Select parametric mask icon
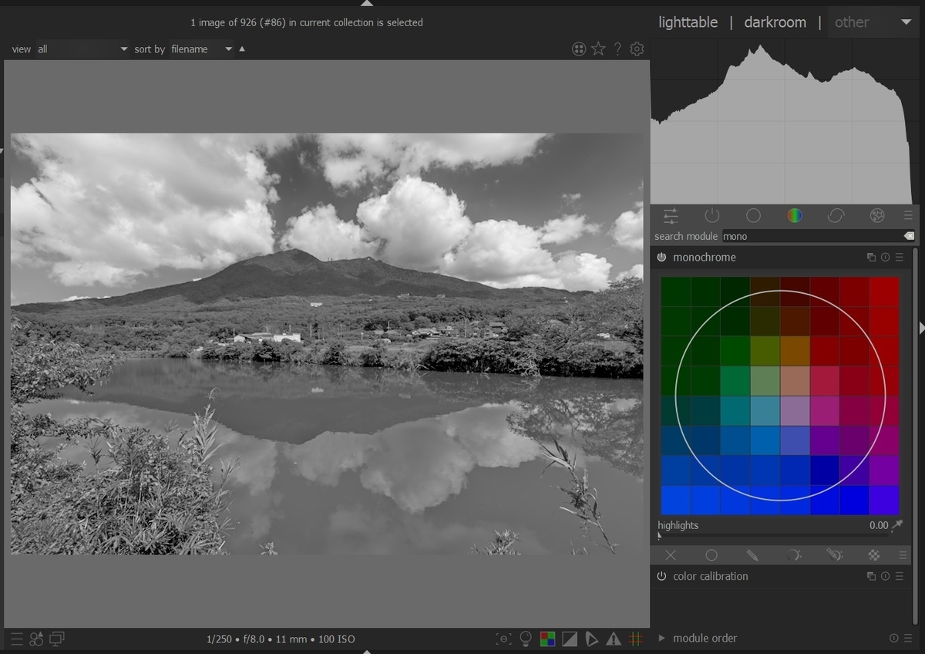The width and height of the screenshot is (925, 654). tap(793, 555)
